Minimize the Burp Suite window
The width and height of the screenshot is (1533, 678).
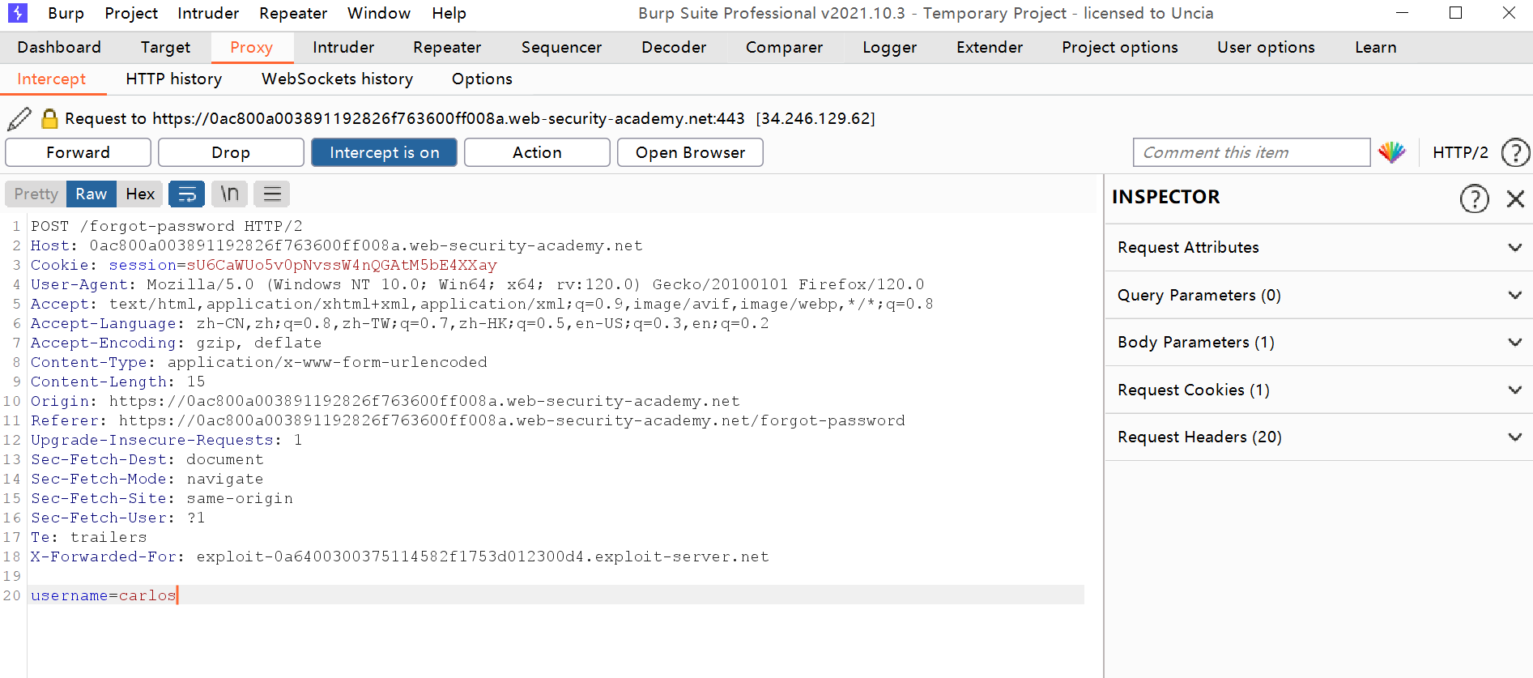tap(1403, 13)
